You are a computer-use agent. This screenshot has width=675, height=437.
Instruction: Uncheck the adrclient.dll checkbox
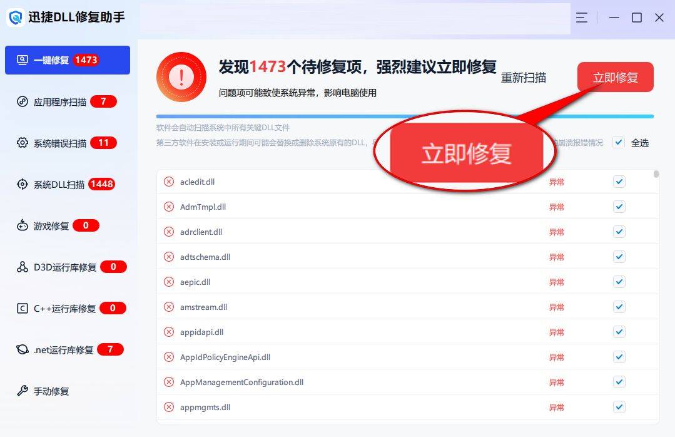click(x=619, y=232)
